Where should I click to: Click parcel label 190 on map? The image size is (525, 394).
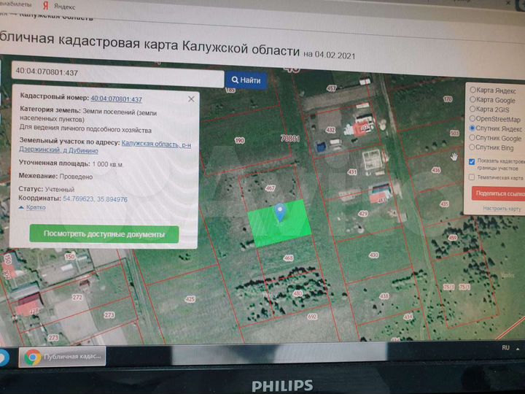click(x=240, y=140)
